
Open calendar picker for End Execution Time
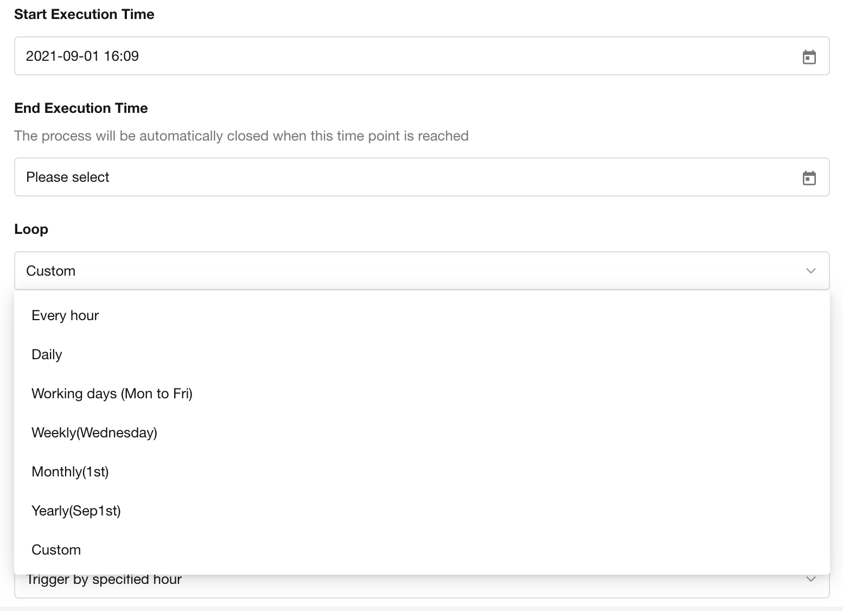click(809, 177)
